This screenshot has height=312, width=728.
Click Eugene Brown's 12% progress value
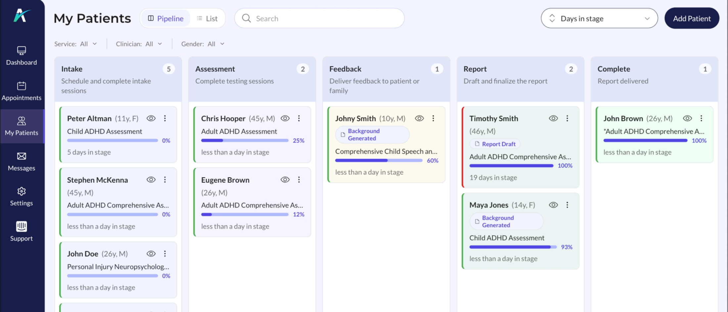[x=298, y=214]
